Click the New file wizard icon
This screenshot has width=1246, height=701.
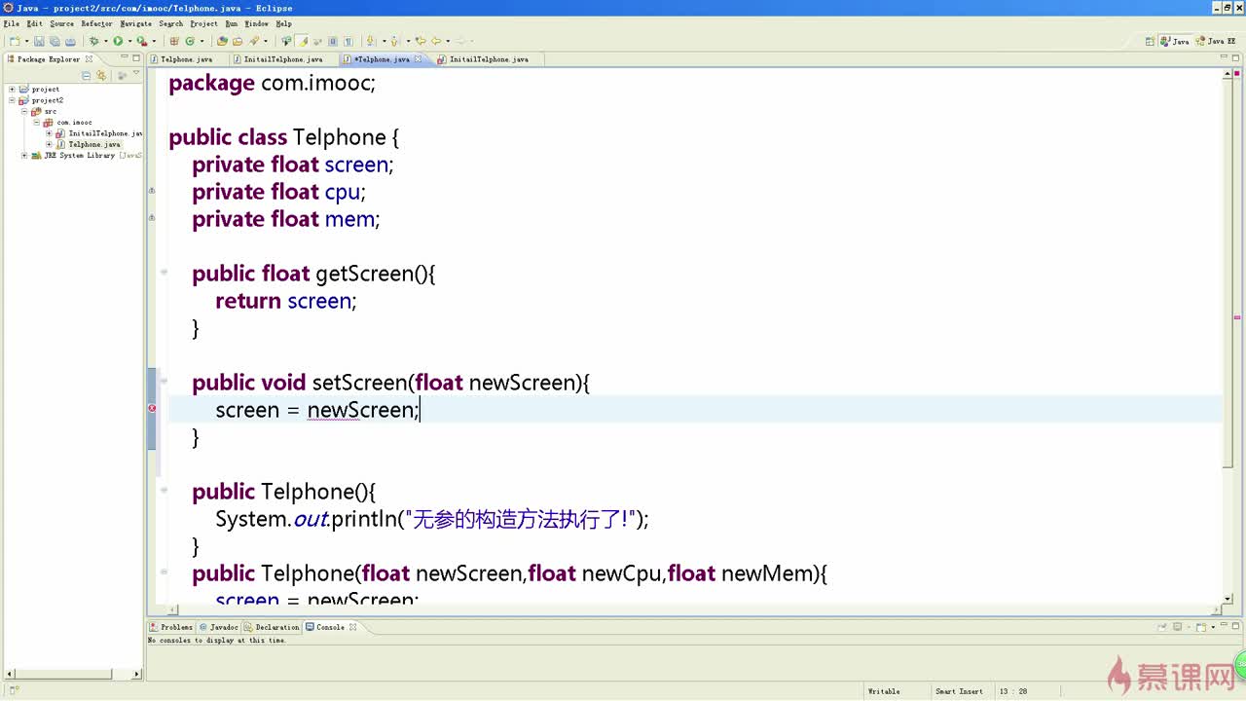click(x=15, y=41)
